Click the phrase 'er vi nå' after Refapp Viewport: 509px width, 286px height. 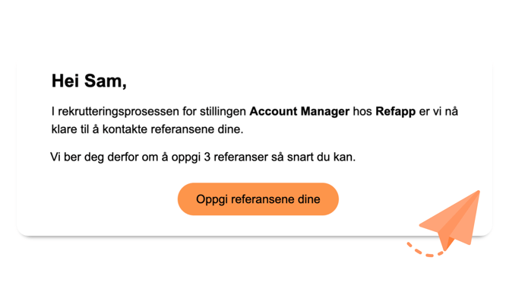point(438,112)
